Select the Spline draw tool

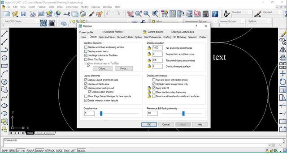click(4, 97)
